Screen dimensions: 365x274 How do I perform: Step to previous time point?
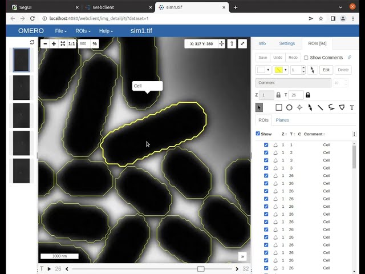67,269
